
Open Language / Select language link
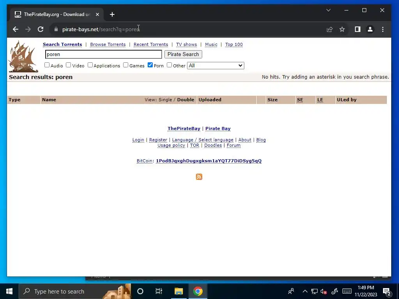pos(203,140)
